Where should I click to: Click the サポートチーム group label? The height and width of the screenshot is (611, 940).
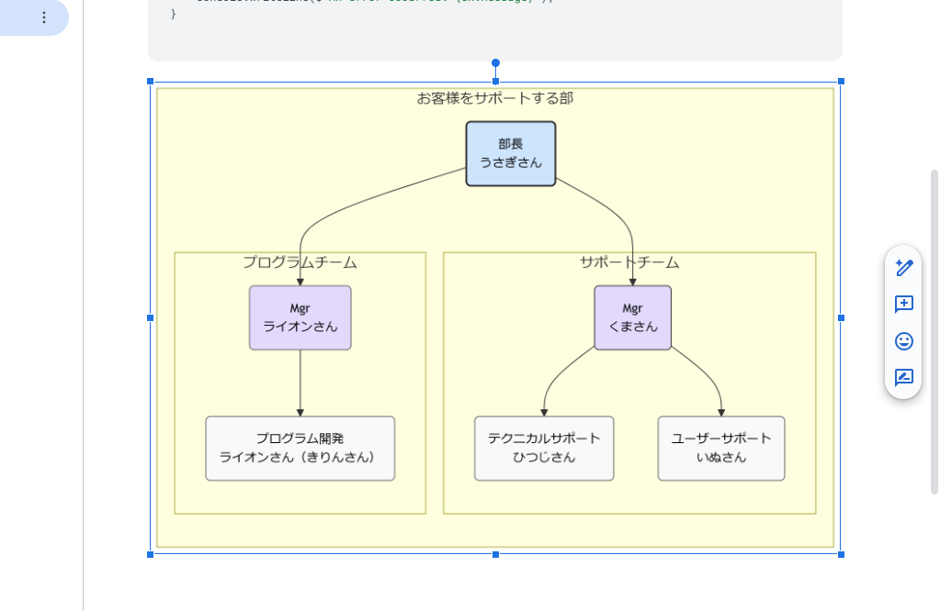(629, 262)
